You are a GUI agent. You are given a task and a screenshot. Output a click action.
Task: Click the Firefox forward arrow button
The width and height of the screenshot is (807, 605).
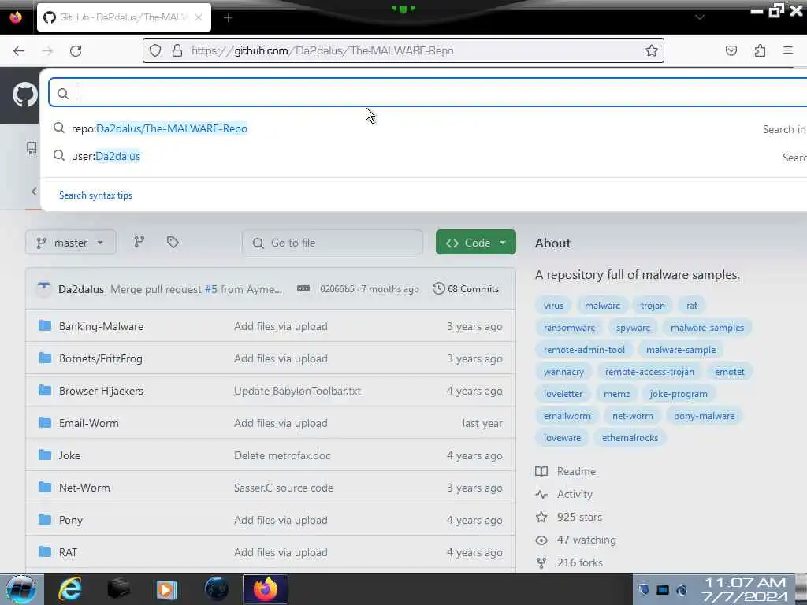pos(47,51)
